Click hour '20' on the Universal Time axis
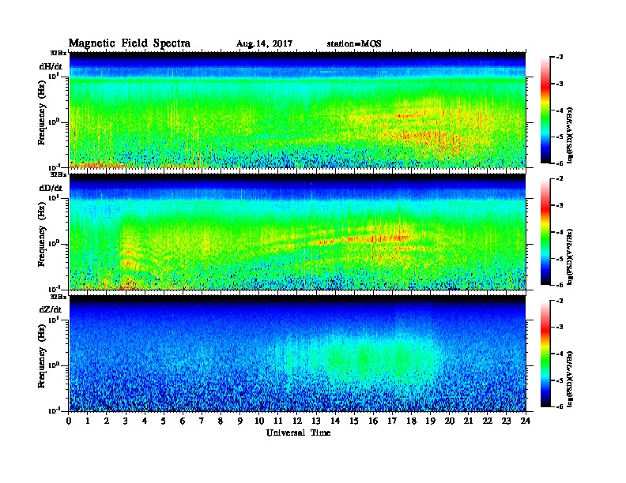 (x=450, y=421)
